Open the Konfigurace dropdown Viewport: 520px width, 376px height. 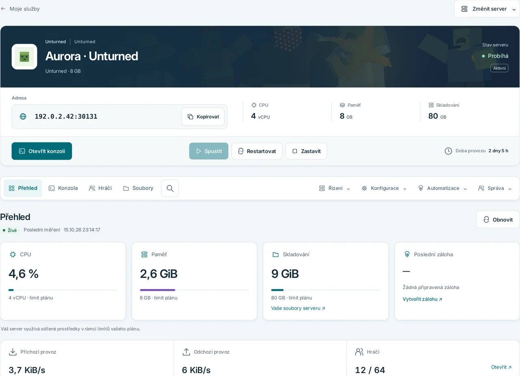click(384, 188)
